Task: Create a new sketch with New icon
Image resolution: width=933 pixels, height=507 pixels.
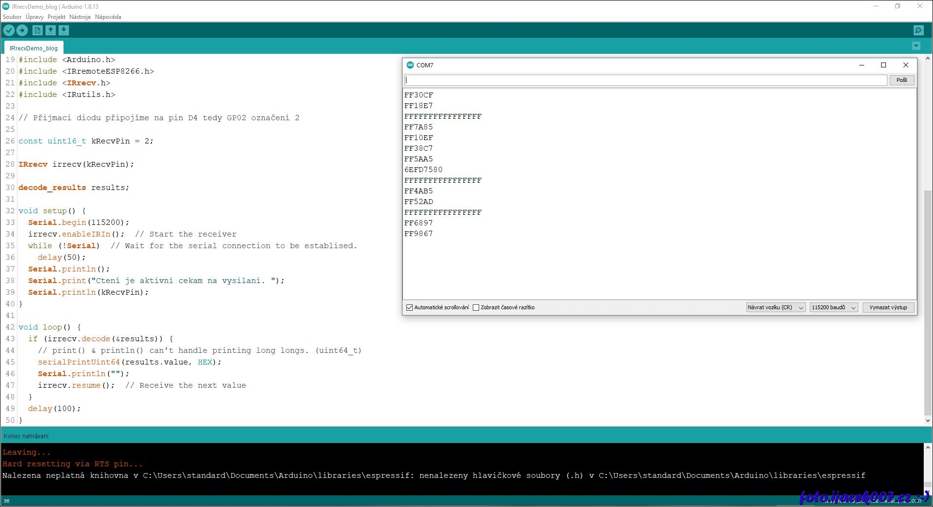Action: pos(37,31)
